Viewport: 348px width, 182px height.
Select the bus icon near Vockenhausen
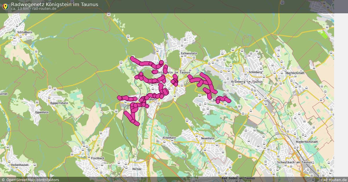(x=9, y=161)
